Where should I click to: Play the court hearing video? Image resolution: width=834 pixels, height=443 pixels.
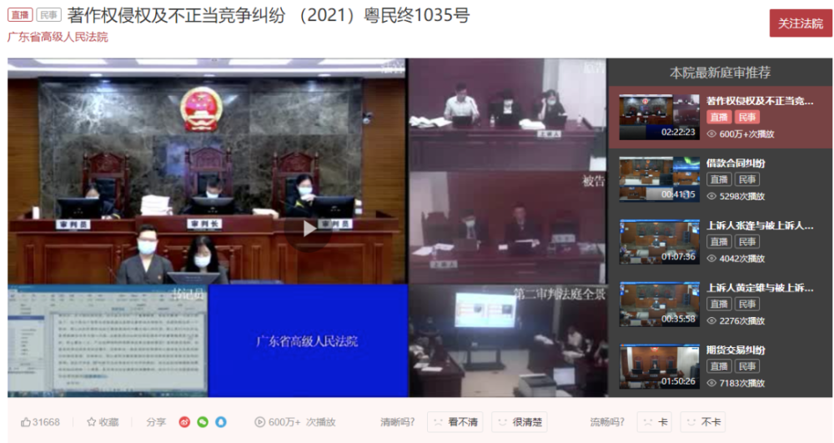click(309, 229)
